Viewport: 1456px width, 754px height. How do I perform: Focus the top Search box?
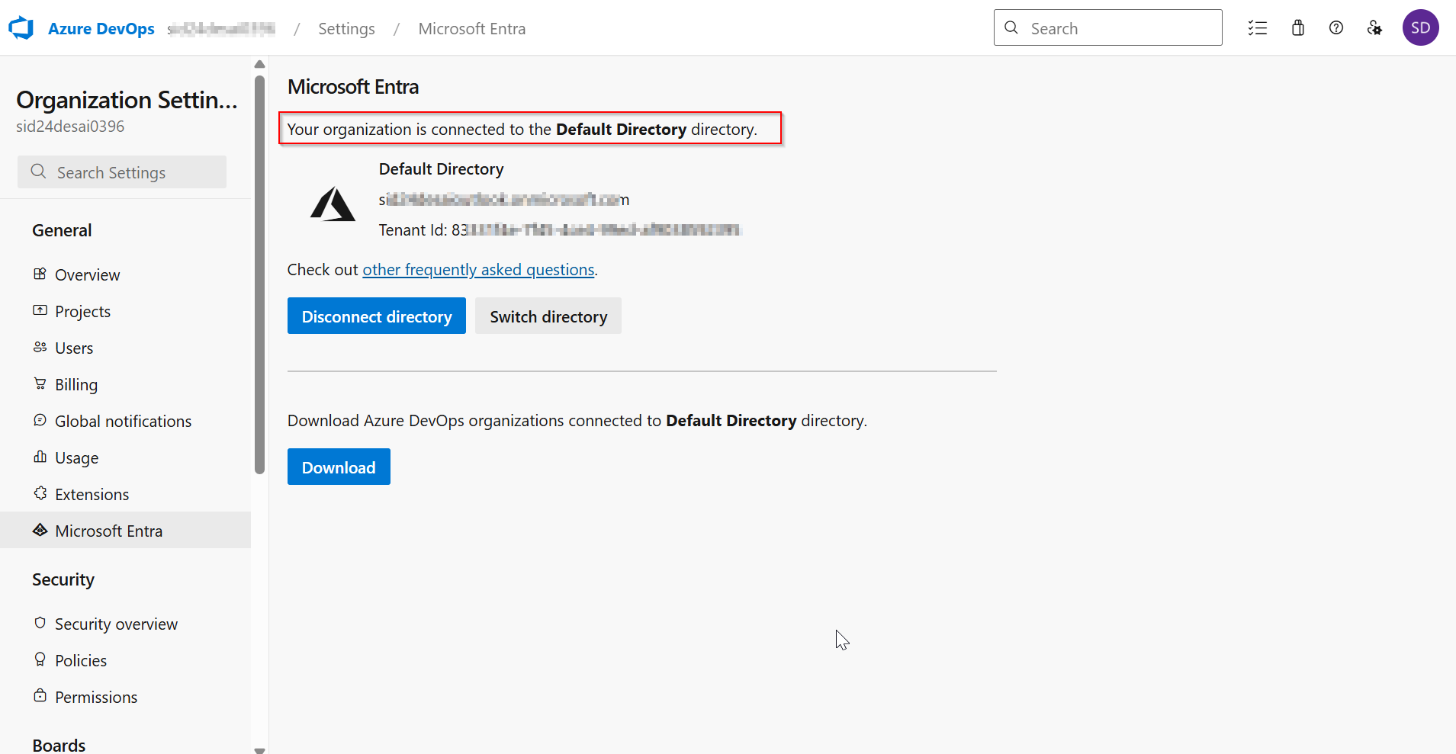(x=1107, y=28)
